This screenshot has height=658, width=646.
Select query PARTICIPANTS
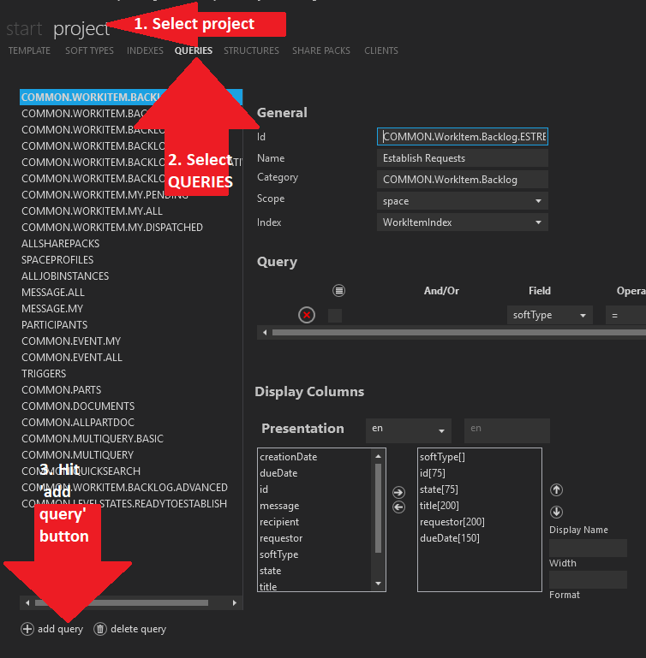pos(131,325)
